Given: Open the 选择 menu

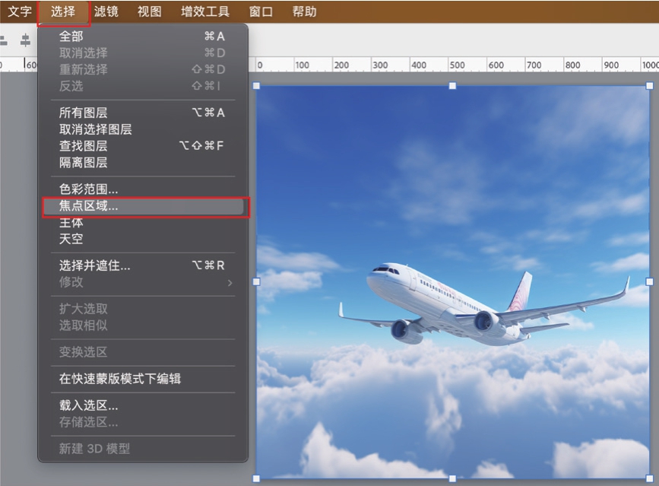Looking at the screenshot, I should 63,11.
